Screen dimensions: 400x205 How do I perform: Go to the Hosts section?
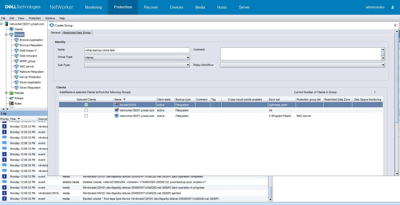click(x=222, y=7)
